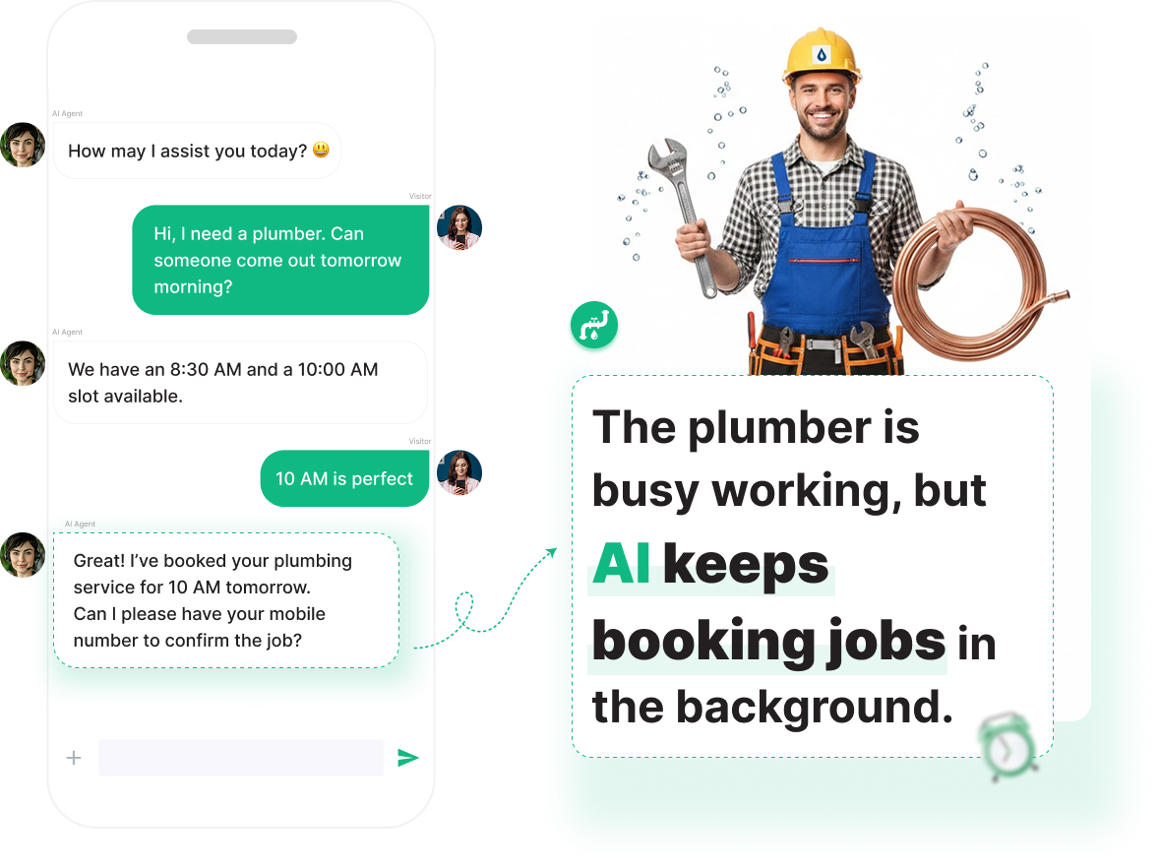Click the phone notch bar at top

point(242,37)
